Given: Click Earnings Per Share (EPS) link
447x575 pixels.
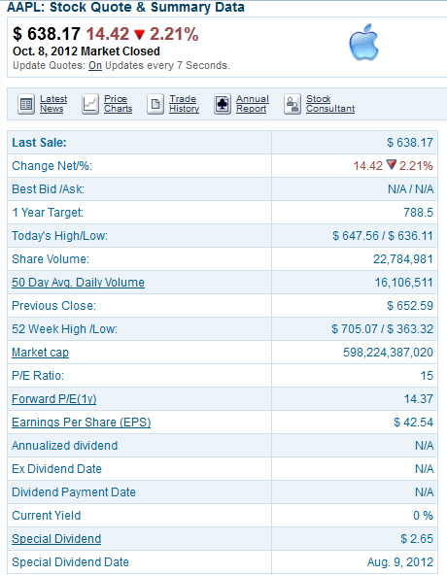Looking at the screenshot, I should (x=81, y=423).
